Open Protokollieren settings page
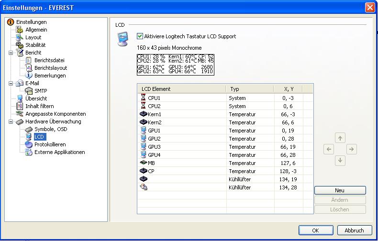 point(50,144)
